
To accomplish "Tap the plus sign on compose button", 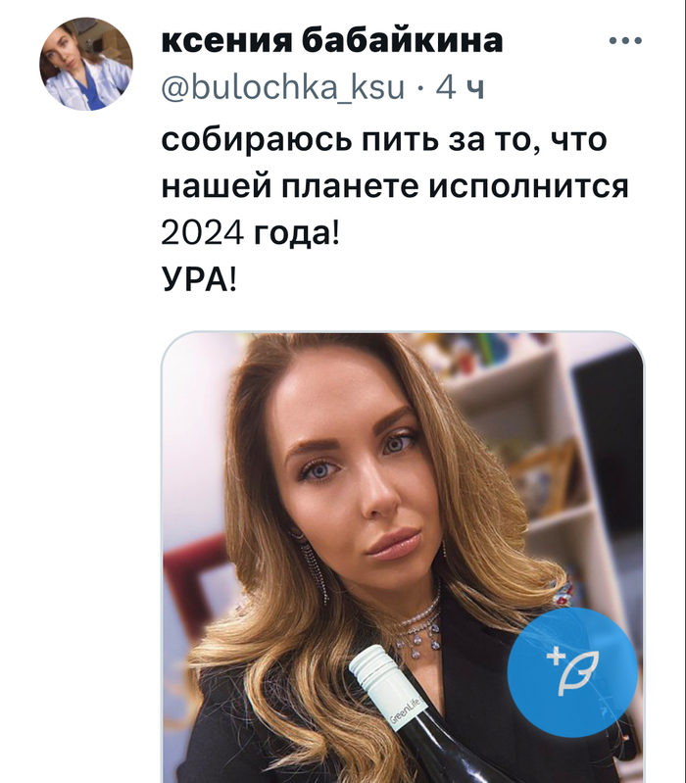I will point(555,657).
